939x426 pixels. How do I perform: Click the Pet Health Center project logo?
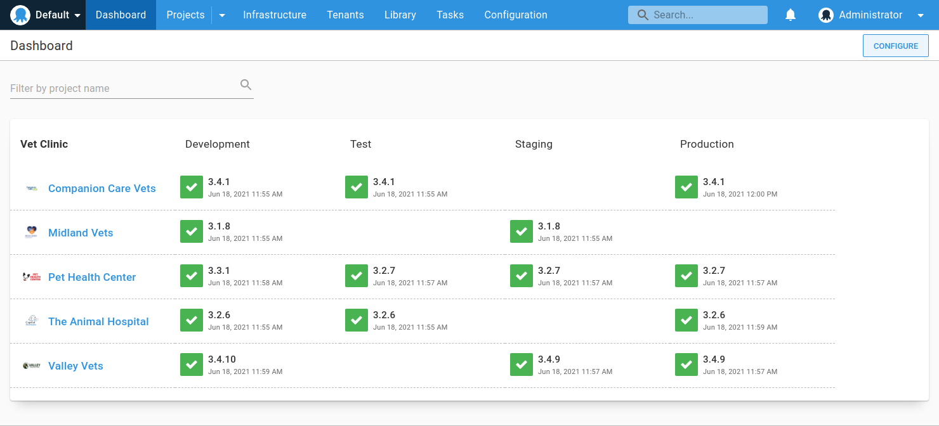32,277
